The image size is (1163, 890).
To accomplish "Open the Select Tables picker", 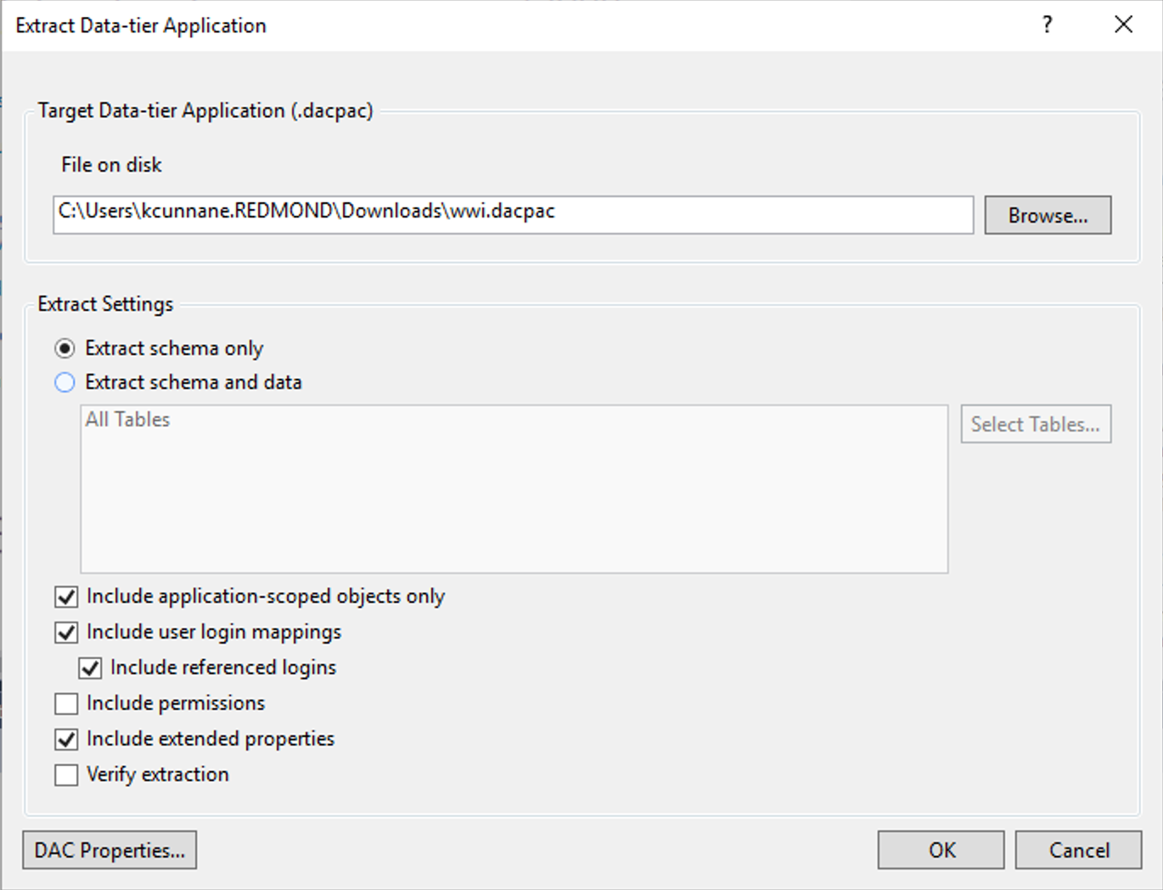I will [x=1036, y=424].
